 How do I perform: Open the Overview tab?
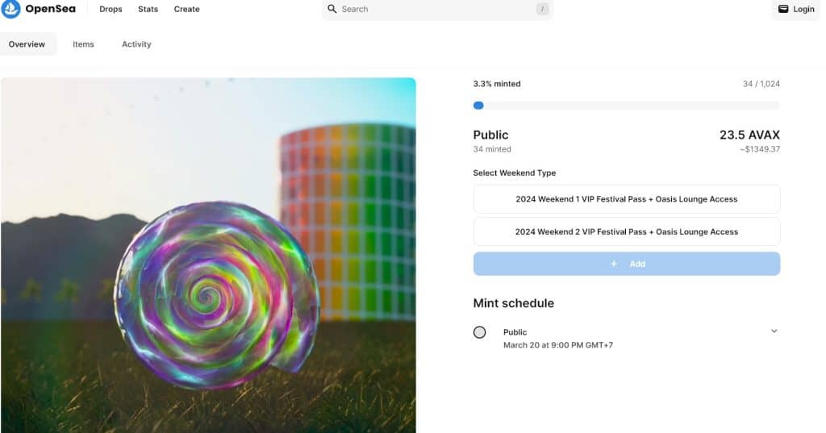[27, 44]
